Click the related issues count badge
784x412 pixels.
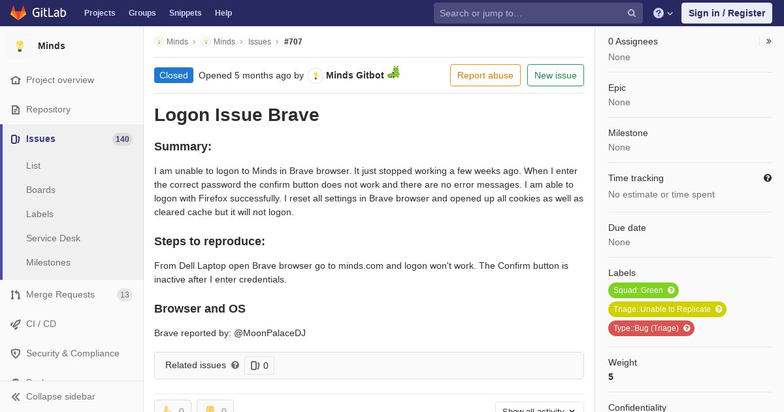tap(259, 366)
